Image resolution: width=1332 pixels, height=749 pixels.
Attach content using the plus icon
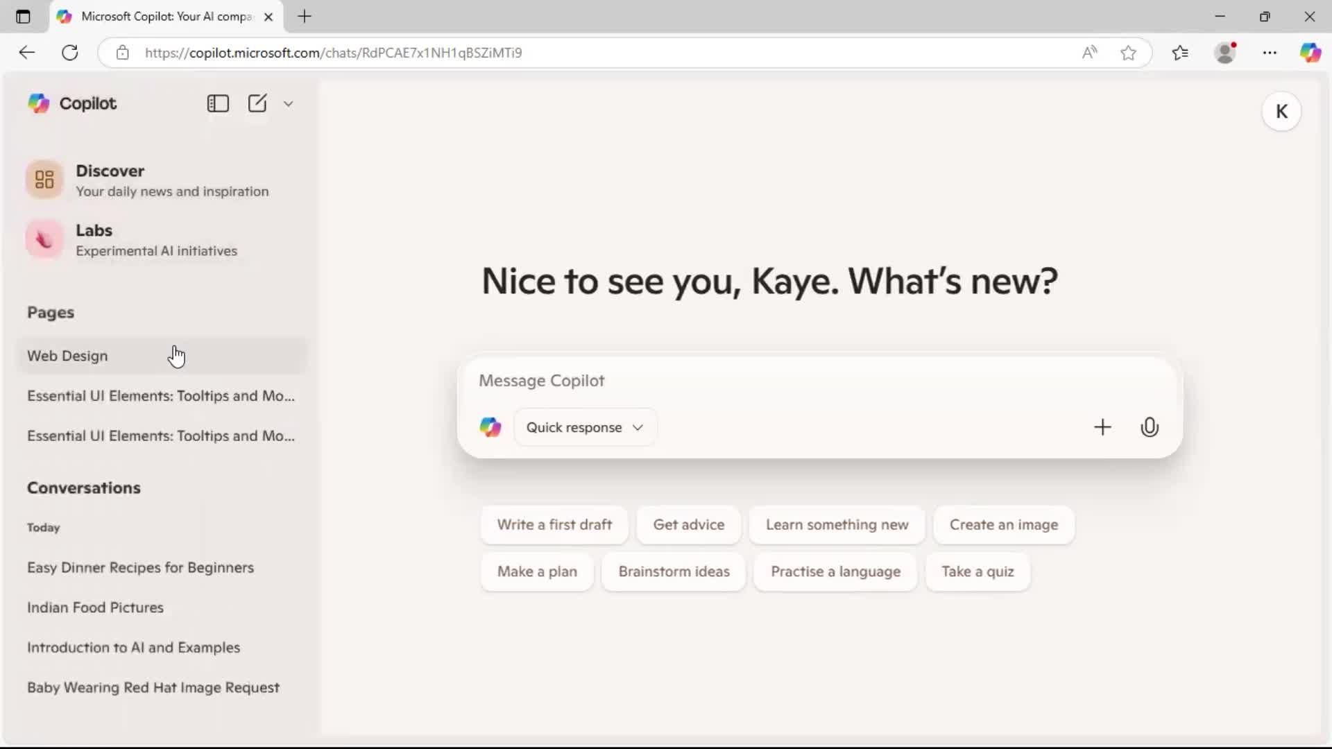click(1103, 427)
